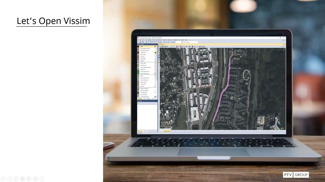Click the Network Objects list scrollbar

(157, 63)
